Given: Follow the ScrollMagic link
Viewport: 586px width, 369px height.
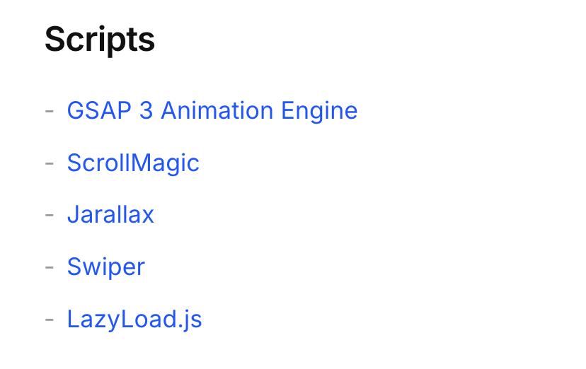Looking at the screenshot, I should (x=133, y=163).
